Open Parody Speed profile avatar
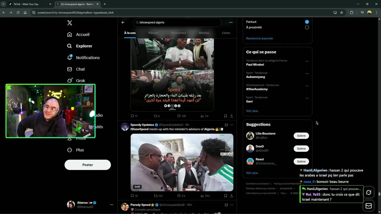The image size is (381, 214). [x=125, y=207]
